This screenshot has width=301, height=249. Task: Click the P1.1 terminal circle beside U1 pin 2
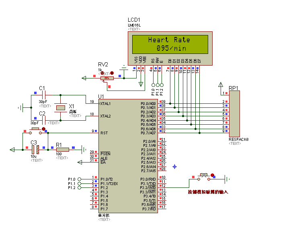(x=79, y=183)
